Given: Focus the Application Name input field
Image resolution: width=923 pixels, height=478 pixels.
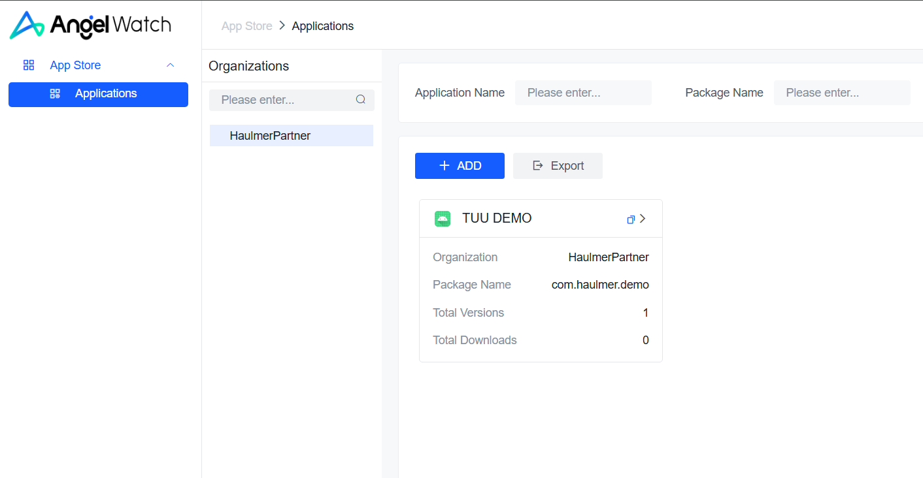Looking at the screenshot, I should click(583, 93).
